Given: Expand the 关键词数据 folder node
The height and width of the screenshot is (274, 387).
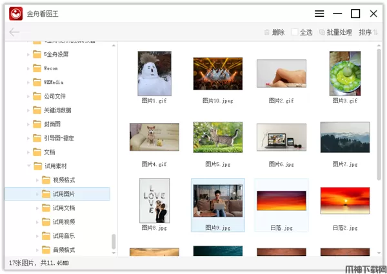Looking at the screenshot, I should click(x=28, y=110).
